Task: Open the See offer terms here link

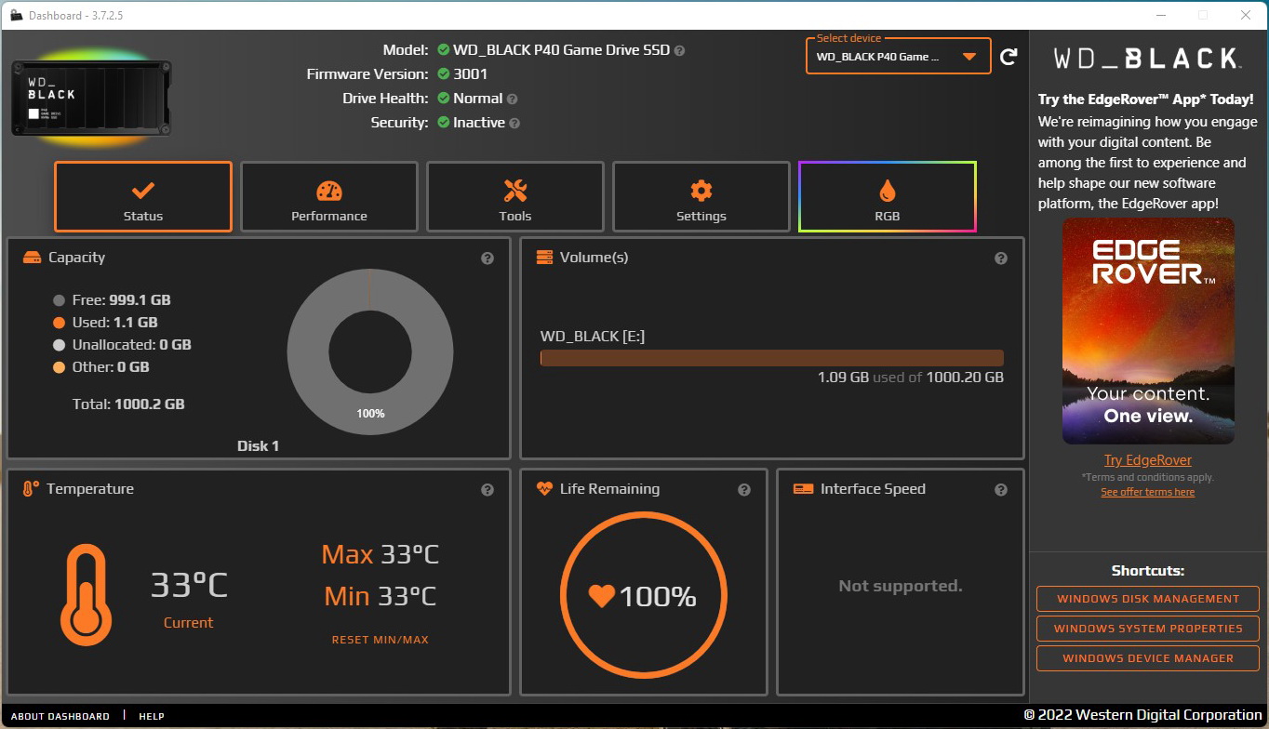Action: [x=1147, y=492]
